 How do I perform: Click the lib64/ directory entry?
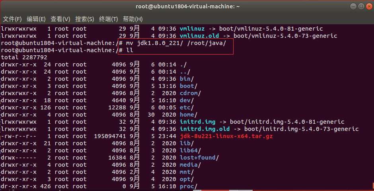190,150
